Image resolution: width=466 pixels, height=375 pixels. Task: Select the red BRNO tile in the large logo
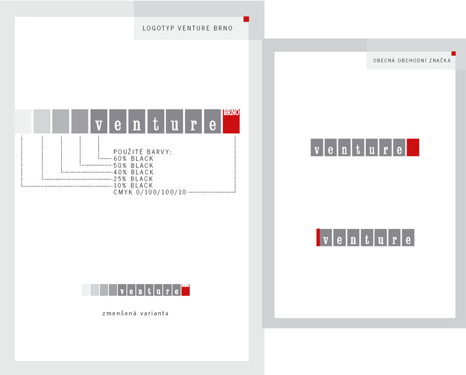(231, 121)
